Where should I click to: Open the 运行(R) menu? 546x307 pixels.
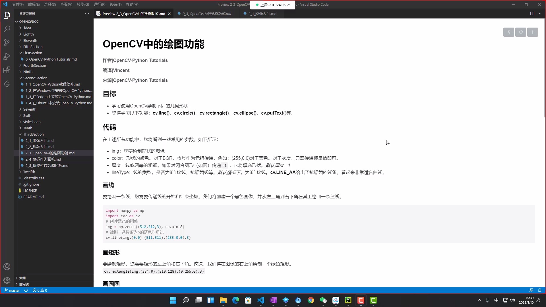99,4
